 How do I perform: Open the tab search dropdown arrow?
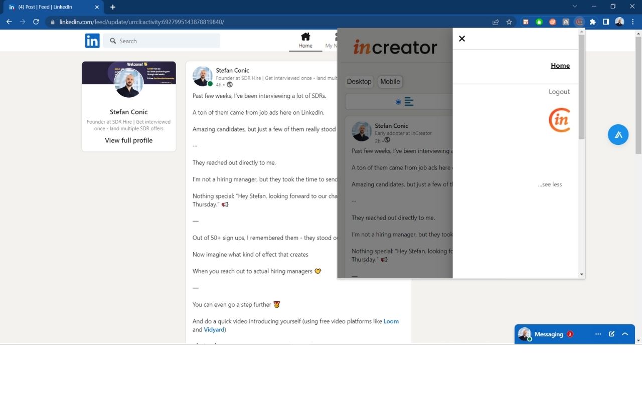coord(574,7)
